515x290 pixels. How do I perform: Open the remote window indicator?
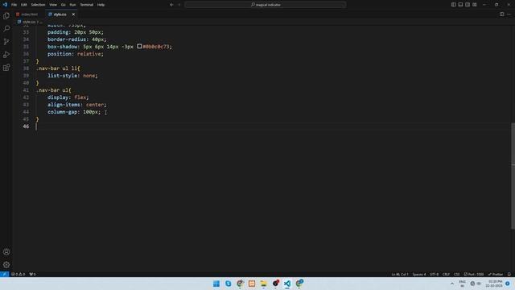(4, 274)
